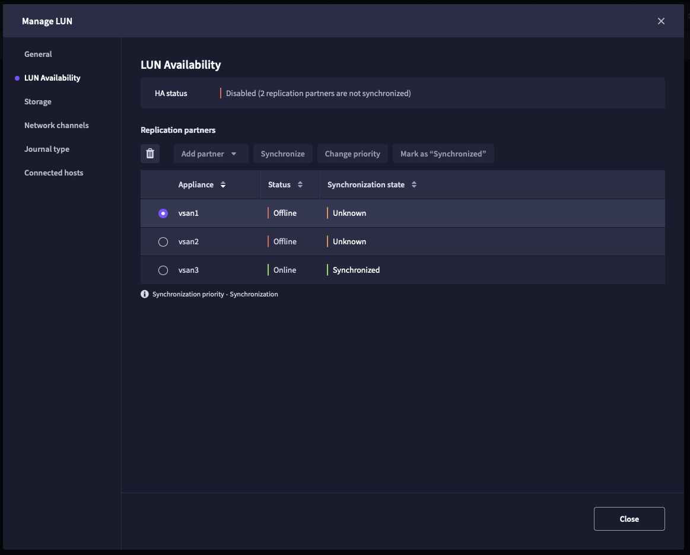Viewport: 690px width, 555px height.
Task: Click the Synchronize button
Action: tap(282, 154)
